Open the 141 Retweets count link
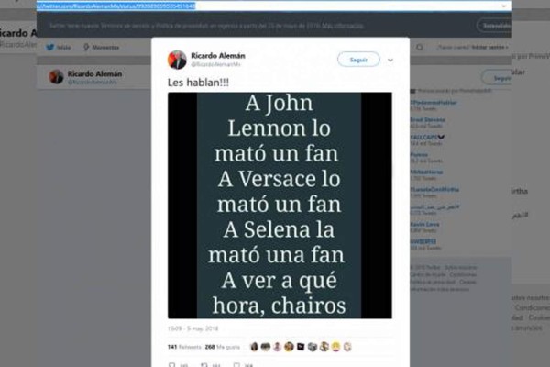This screenshot has width=550, height=367. pyautogui.click(x=184, y=347)
